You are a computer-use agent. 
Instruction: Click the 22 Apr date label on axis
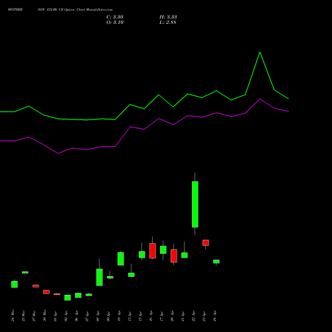(x=194, y=316)
